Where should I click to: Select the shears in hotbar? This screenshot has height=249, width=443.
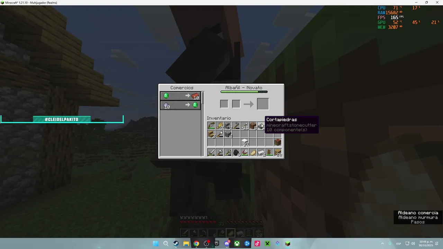(244, 153)
